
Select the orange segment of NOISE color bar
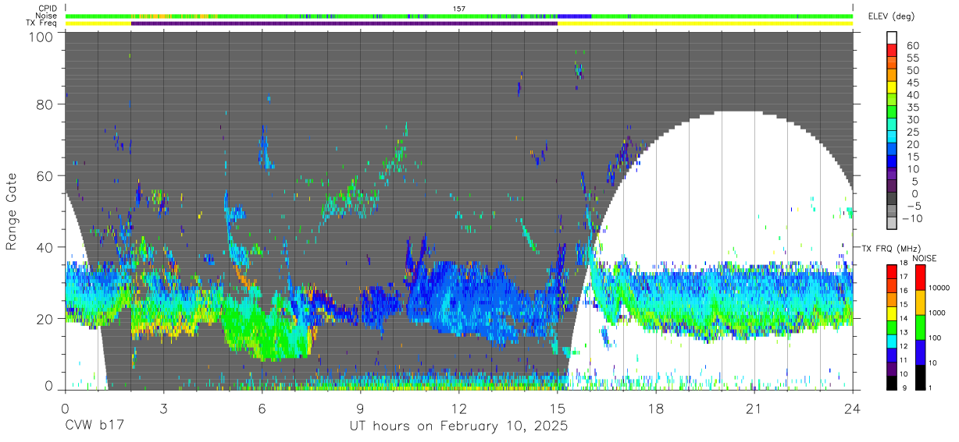coord(921,302)
